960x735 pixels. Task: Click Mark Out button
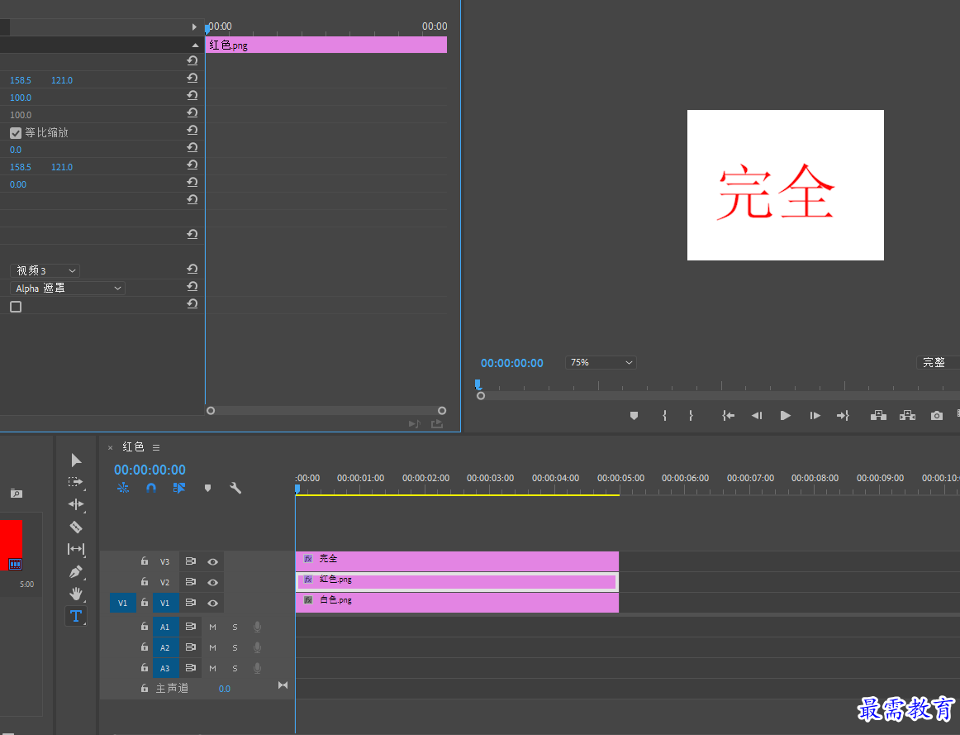tap(691, 416)
